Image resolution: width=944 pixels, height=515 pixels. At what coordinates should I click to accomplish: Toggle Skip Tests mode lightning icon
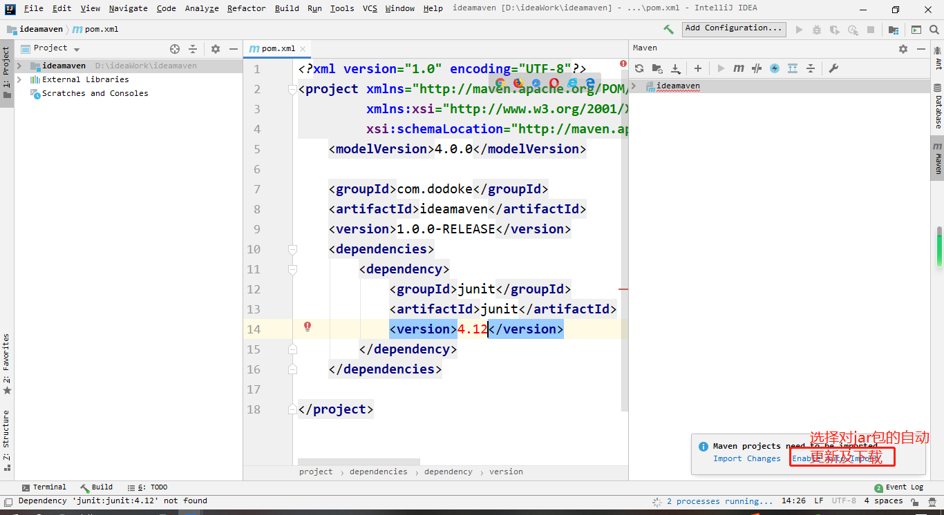[x=775, y=68]
